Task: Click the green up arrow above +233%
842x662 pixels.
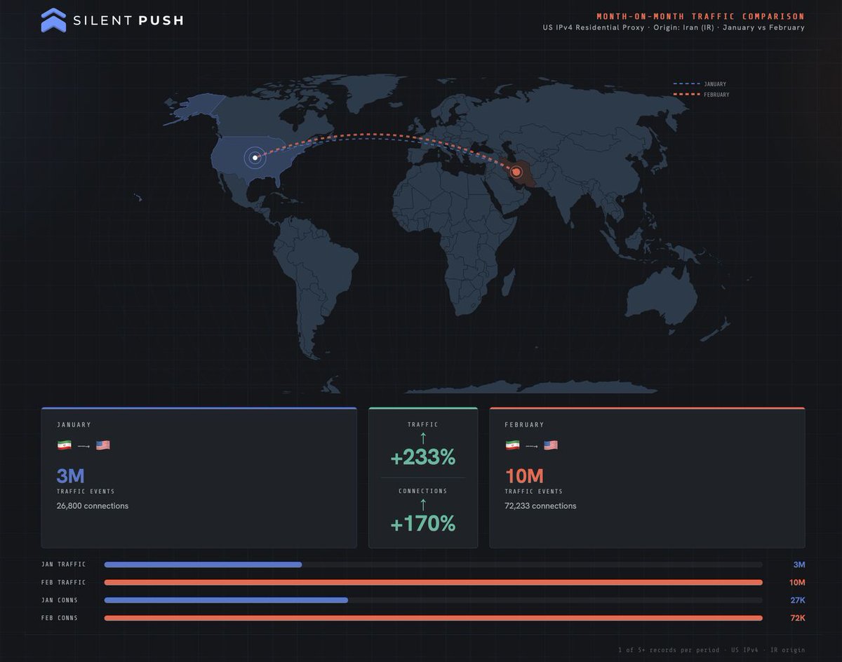Action: pyautogui.click(x=423, y=438)
